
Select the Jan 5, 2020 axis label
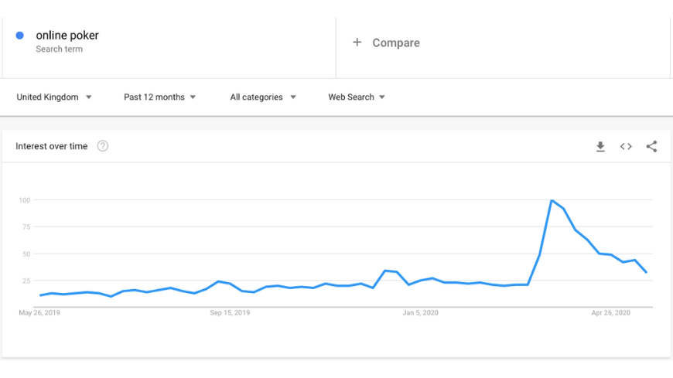pyautogui.click(x=420, y=312)
